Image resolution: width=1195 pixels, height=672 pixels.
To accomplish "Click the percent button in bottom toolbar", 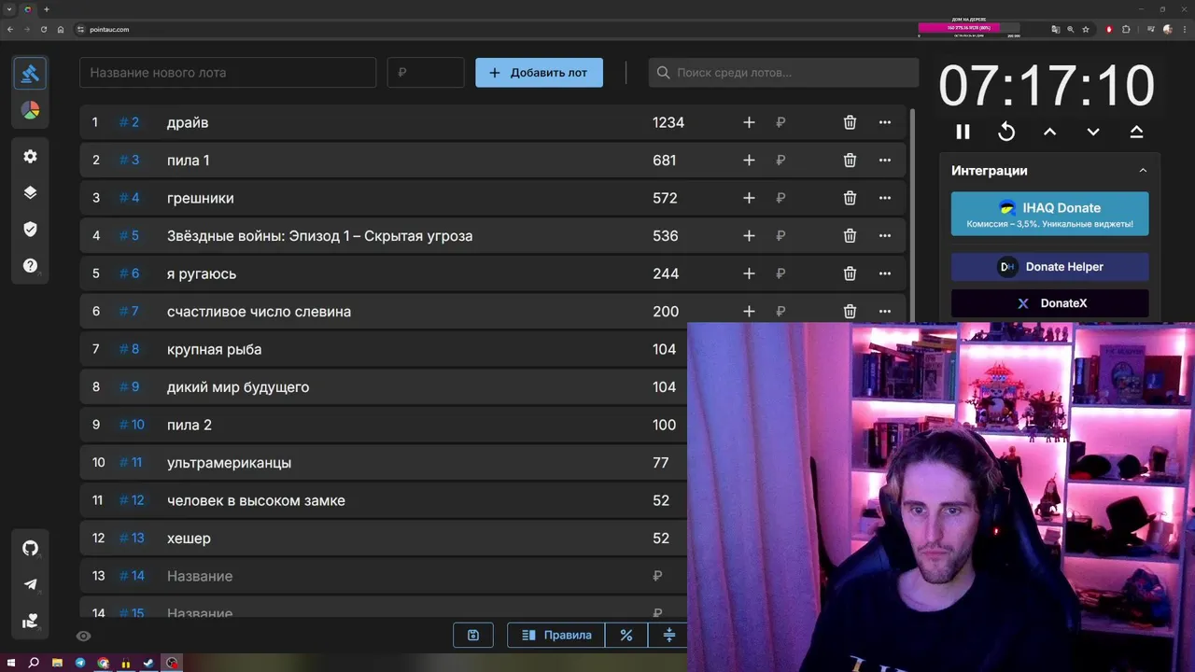I will click(x=626, y=635).
